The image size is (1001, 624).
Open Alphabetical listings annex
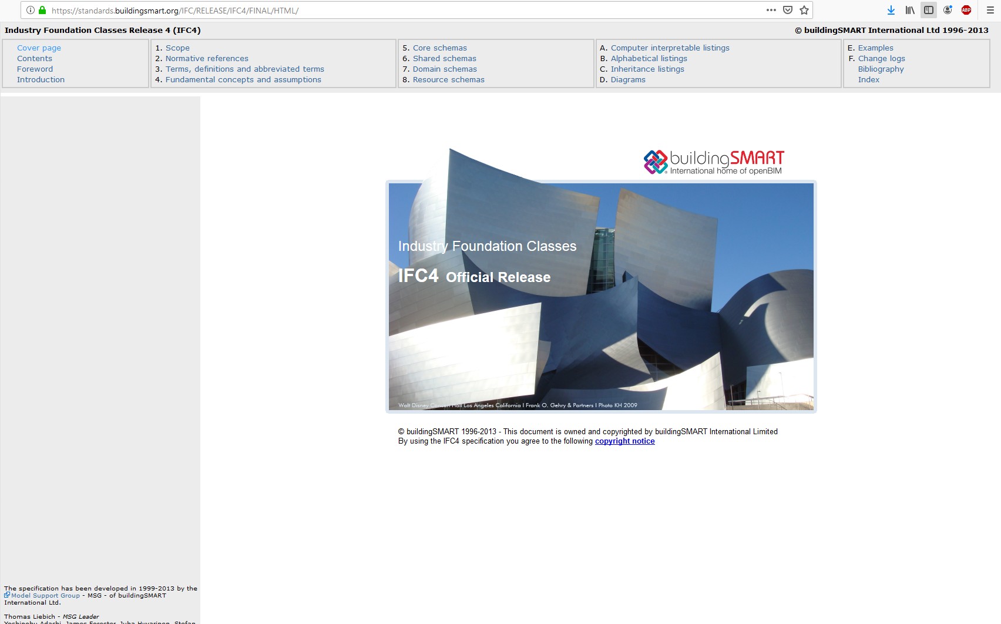(x=649, y=59)
